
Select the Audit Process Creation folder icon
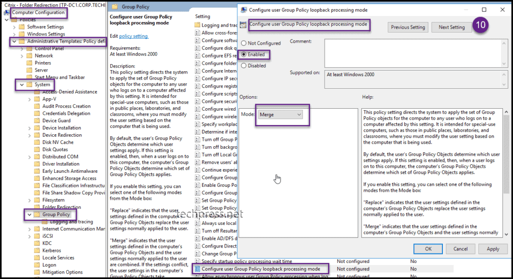pos(37,106)
